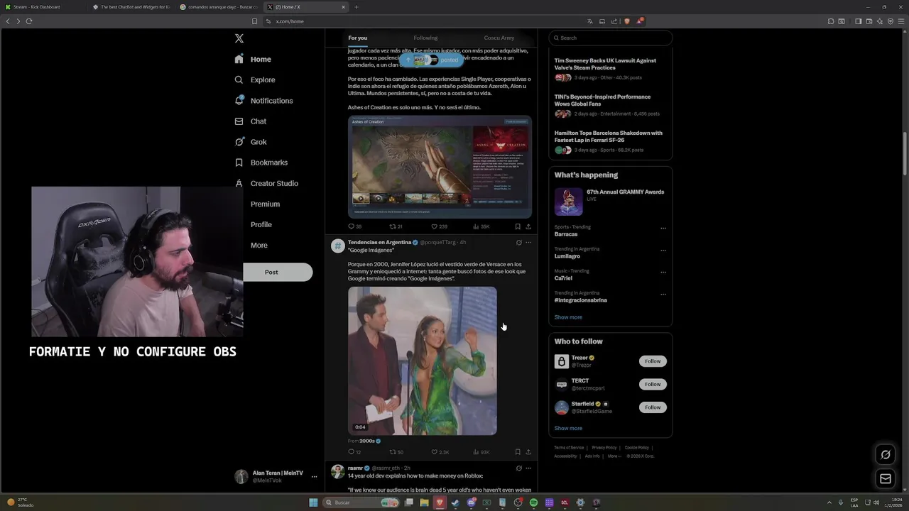
Task: Open options for #integracionsabrina trend
Action: pos(663,295)
